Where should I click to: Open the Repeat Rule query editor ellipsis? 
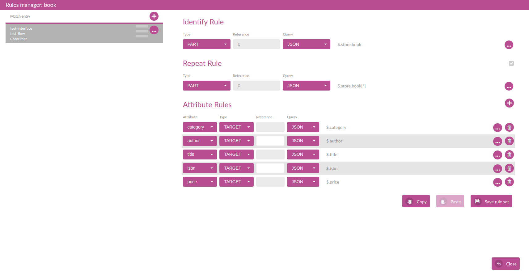coord(509,86)
